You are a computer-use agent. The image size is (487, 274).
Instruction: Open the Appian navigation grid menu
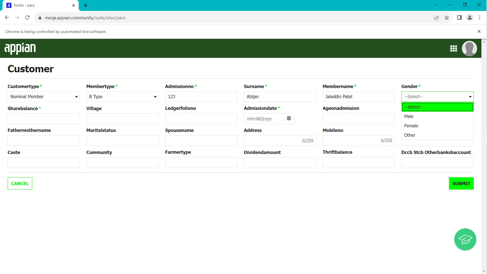454,48
